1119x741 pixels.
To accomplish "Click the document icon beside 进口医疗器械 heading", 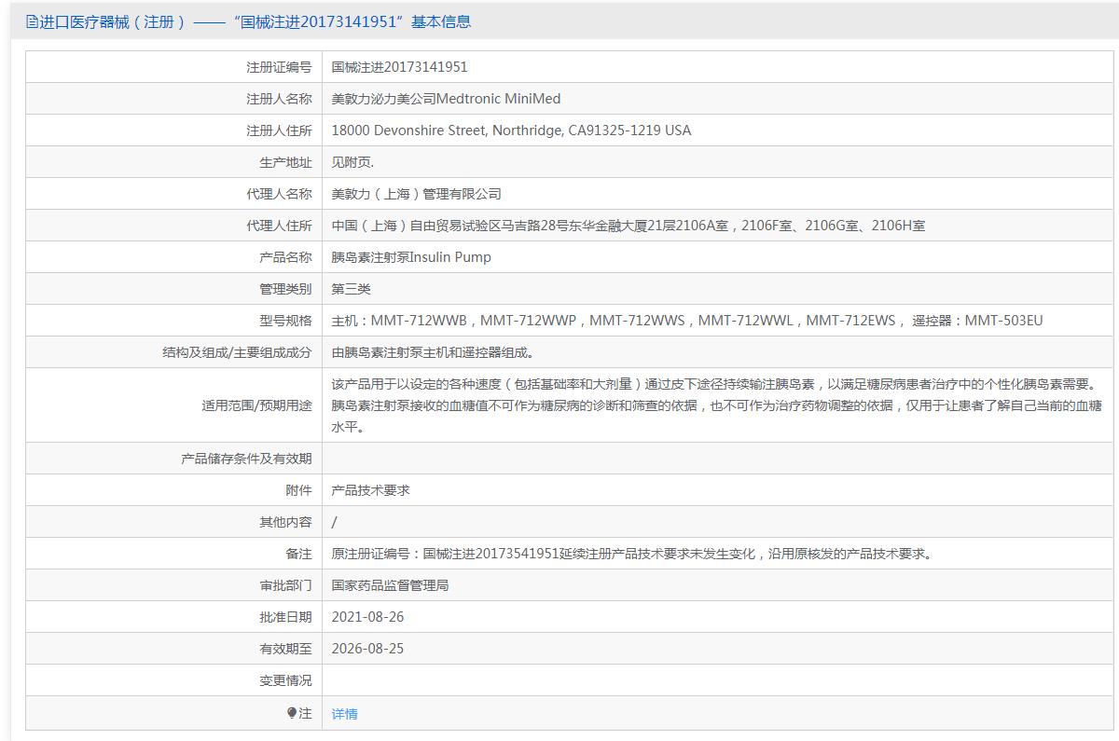I will click(x=32, y=21).
